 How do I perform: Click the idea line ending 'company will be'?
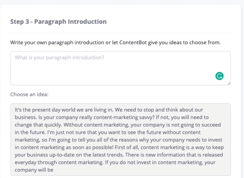(x=34, y=170)
